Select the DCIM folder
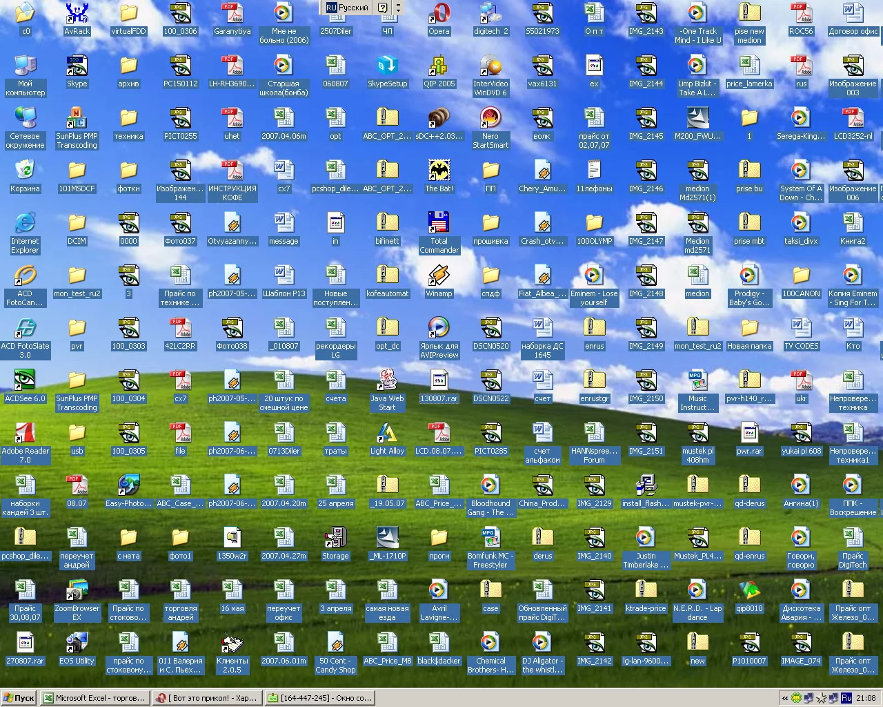Viewport: 883px width, 707px height. click(x=77, y=228)
